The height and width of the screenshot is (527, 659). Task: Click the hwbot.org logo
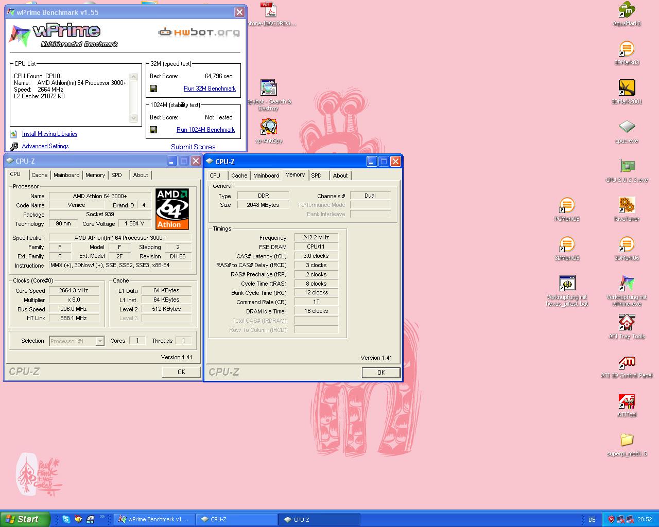[199, 32]
